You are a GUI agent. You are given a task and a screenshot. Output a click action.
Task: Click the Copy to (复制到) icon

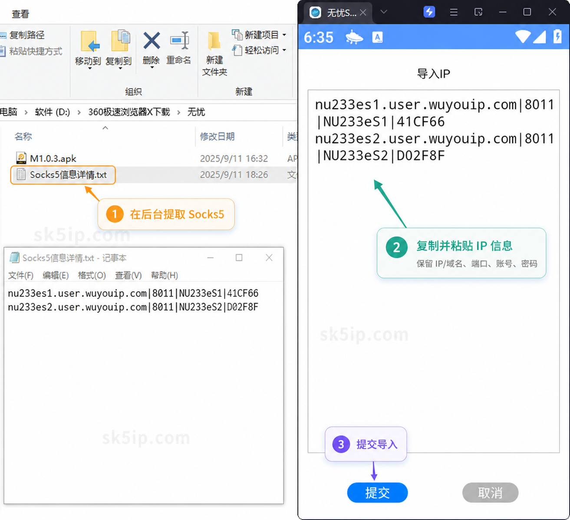coord(120,41)
